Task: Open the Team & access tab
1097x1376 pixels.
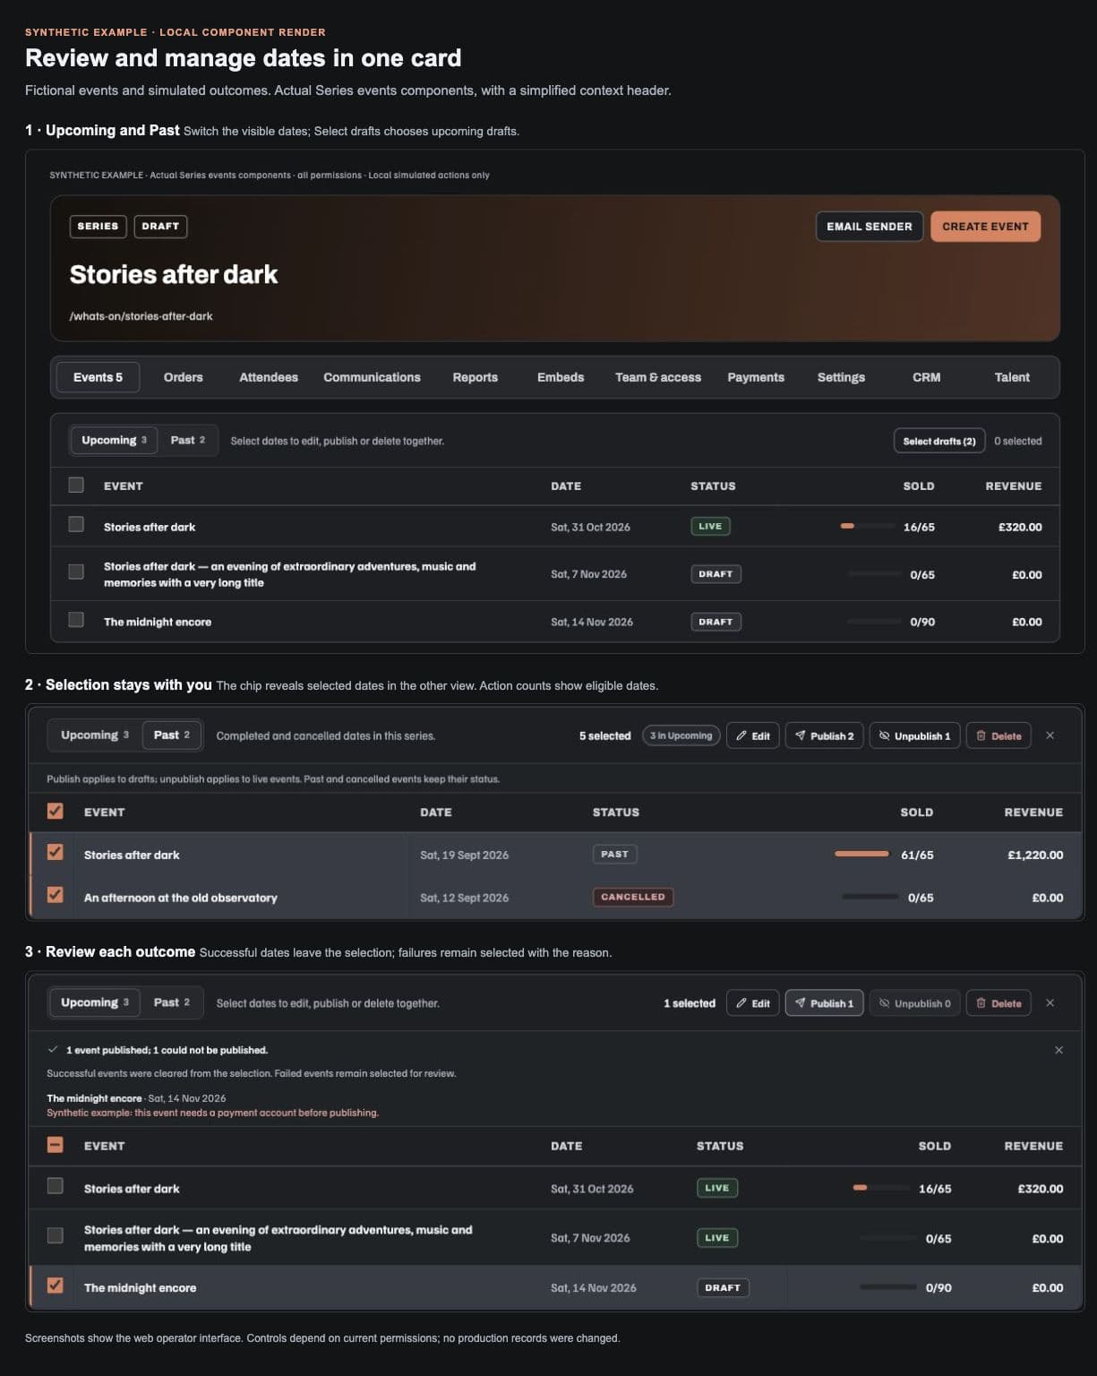Action: coord(658,377)
